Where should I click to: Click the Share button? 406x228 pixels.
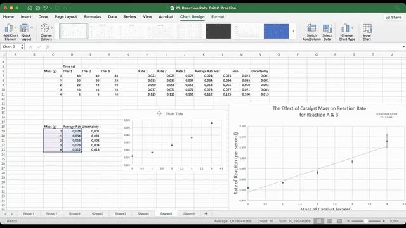coord(393,17)
